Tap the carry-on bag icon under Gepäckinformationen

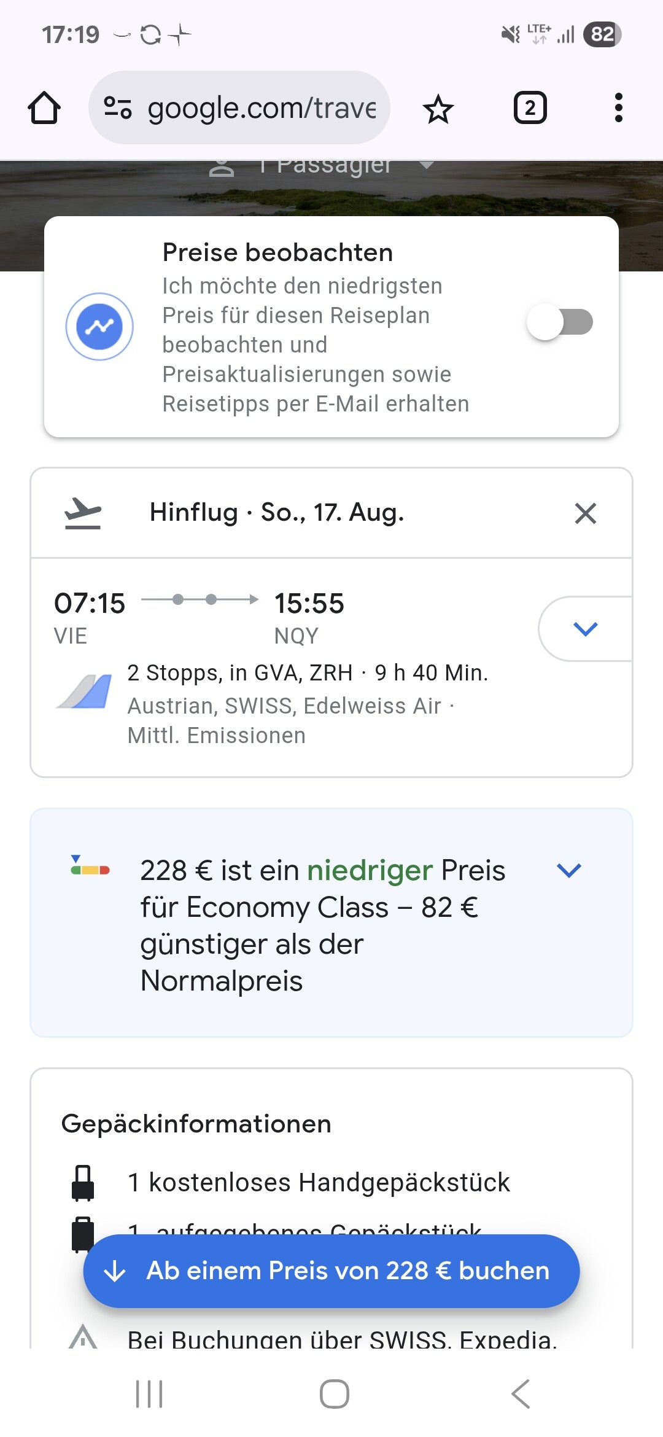[83, 1182]
